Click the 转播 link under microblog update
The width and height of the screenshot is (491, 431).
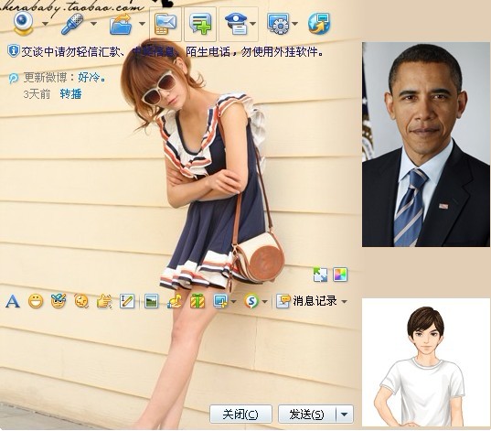[70, 94]
